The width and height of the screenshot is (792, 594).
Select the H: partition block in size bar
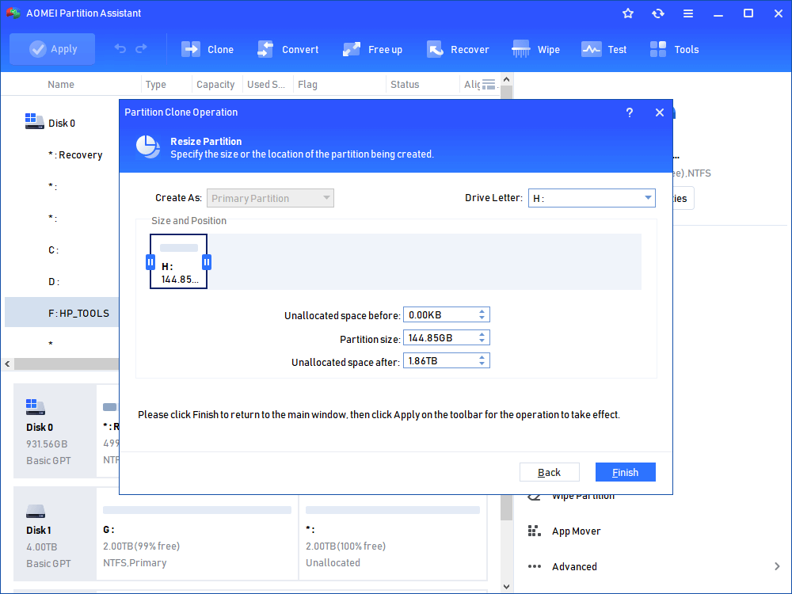click(178, 261)
